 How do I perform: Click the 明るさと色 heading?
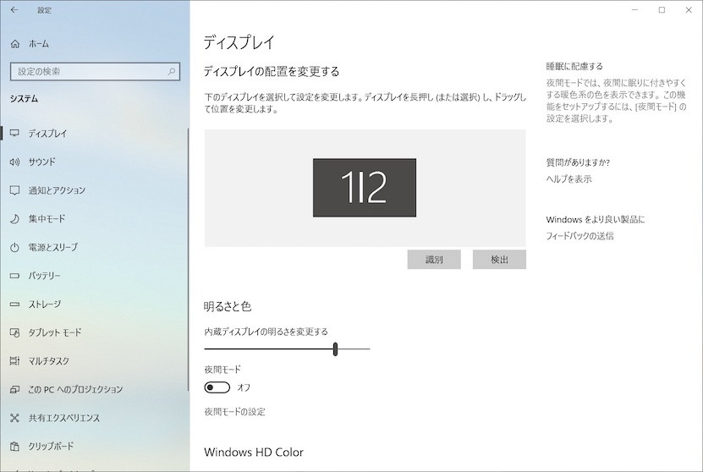point(228,306)
